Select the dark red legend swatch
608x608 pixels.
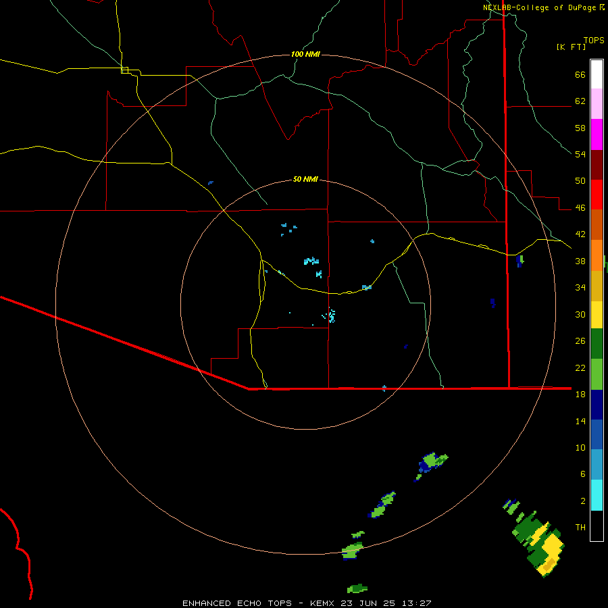tap(597, 164)
